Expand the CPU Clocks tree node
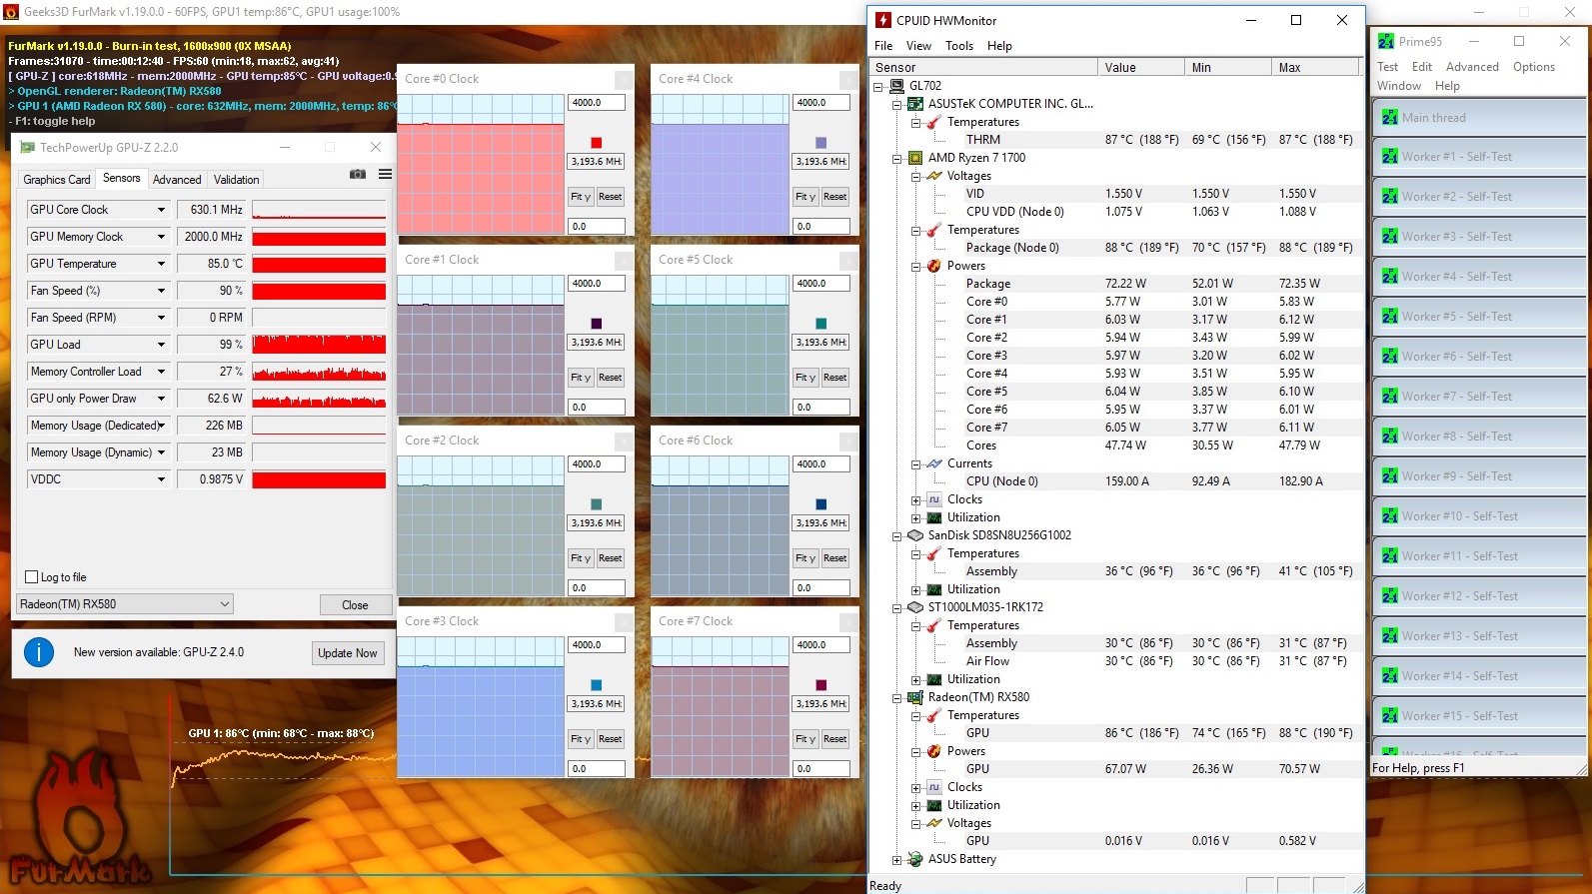 point(916,499)
